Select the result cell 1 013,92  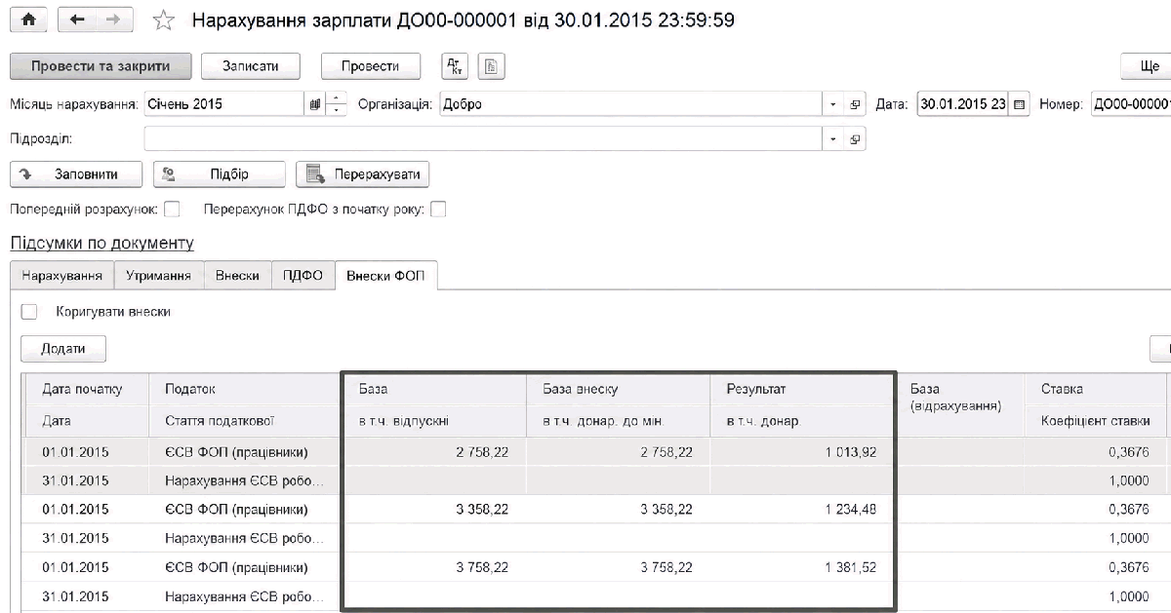(803, 451)
